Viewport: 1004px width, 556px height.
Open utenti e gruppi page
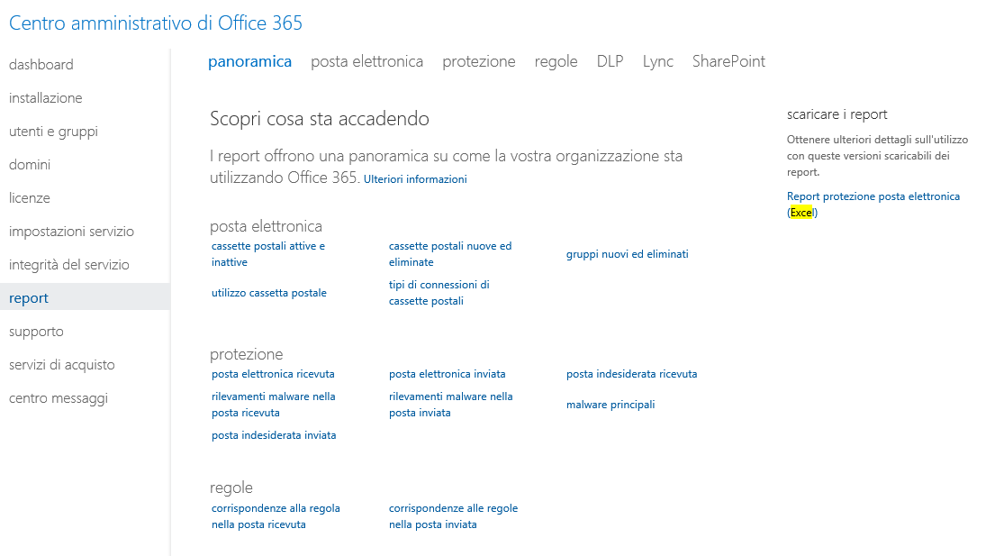pos(53,132)
